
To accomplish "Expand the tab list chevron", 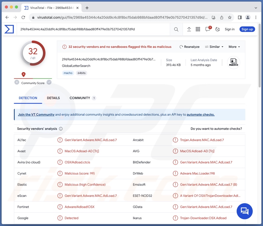I will (256, 8).
